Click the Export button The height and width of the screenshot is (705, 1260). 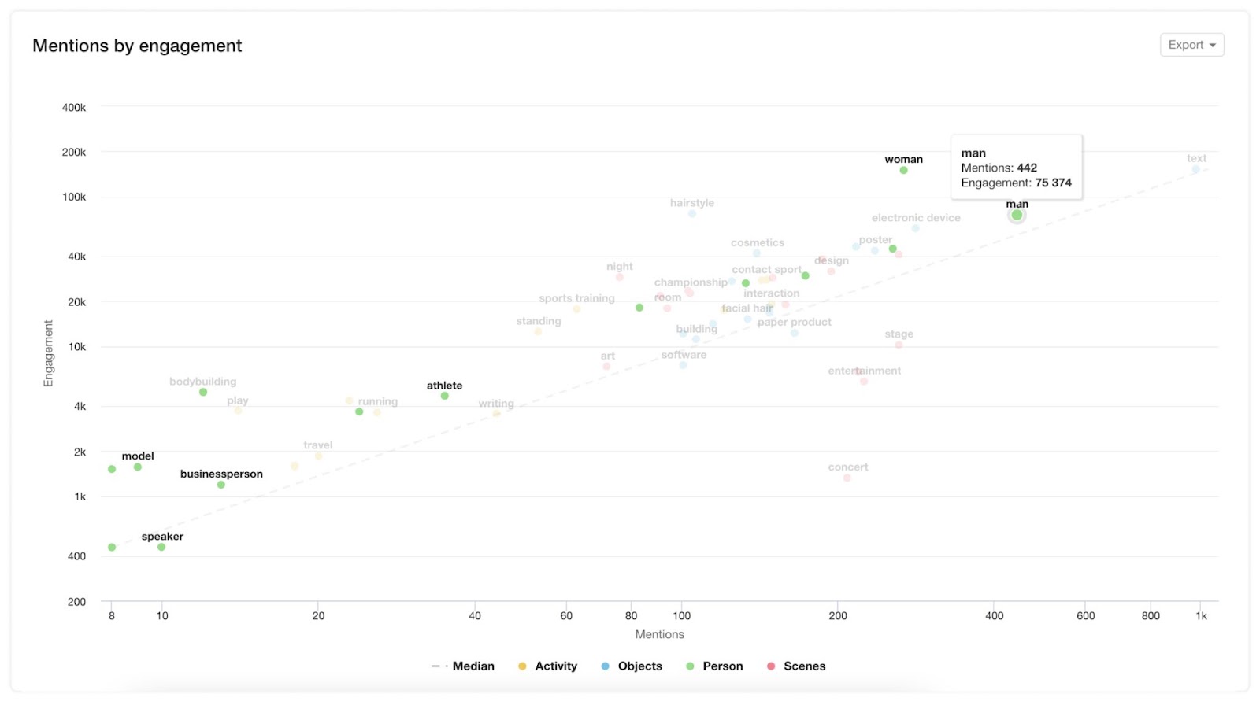tap(1191, 45)
